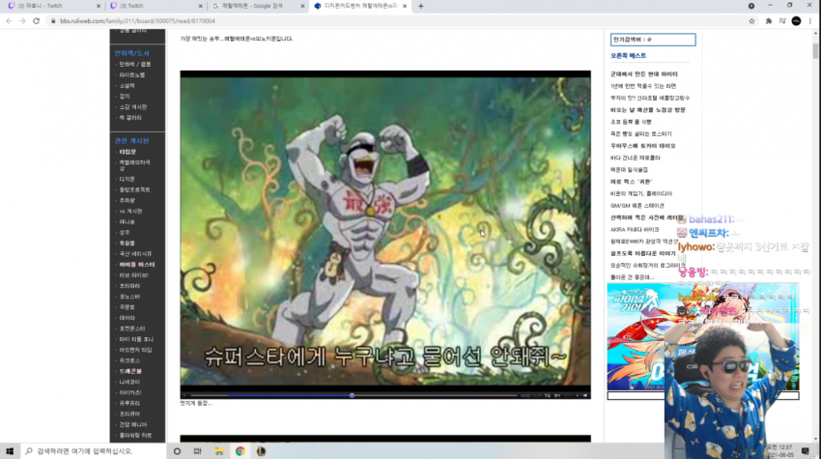
Task: Open 'GM/GM 웨폰 스테이션' post
Action: point(637,206)
